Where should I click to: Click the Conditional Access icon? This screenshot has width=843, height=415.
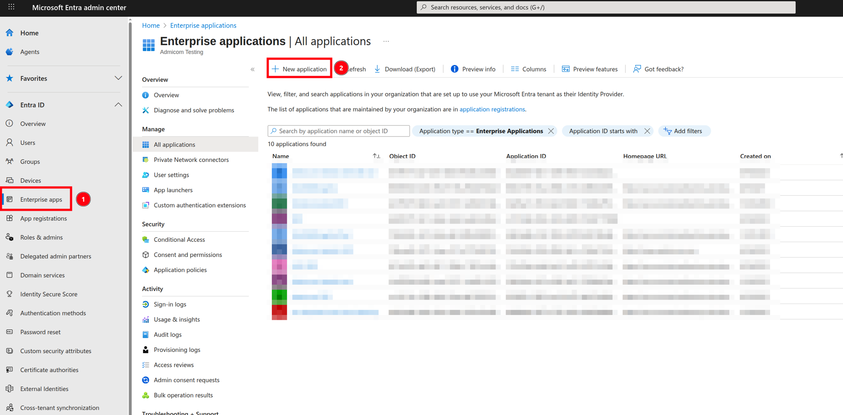(x=146, y=240)
